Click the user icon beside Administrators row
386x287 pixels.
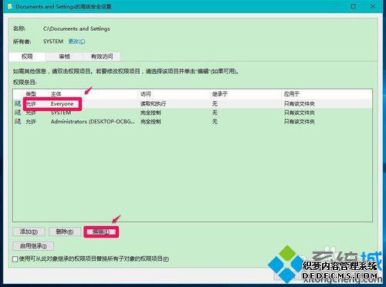pyautogui.click(x=18, y=121)
